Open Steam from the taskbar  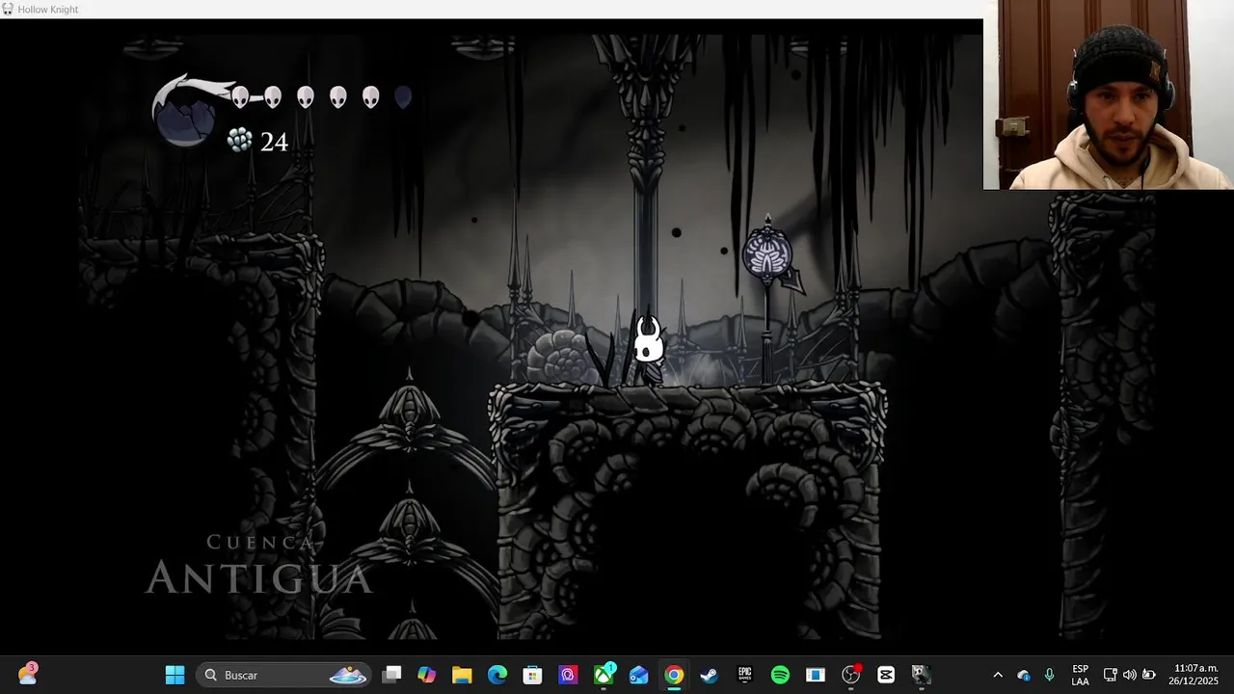coord(710,675)
